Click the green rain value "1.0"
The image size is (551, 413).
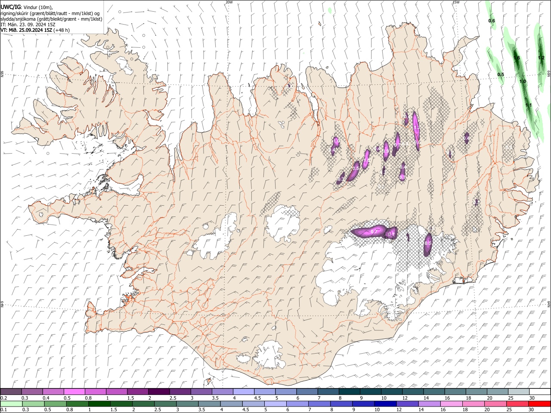coord(523,81)
